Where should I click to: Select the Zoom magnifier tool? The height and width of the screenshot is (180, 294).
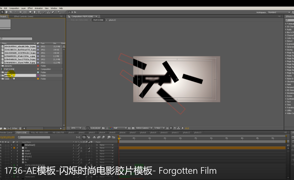(11, 12)
